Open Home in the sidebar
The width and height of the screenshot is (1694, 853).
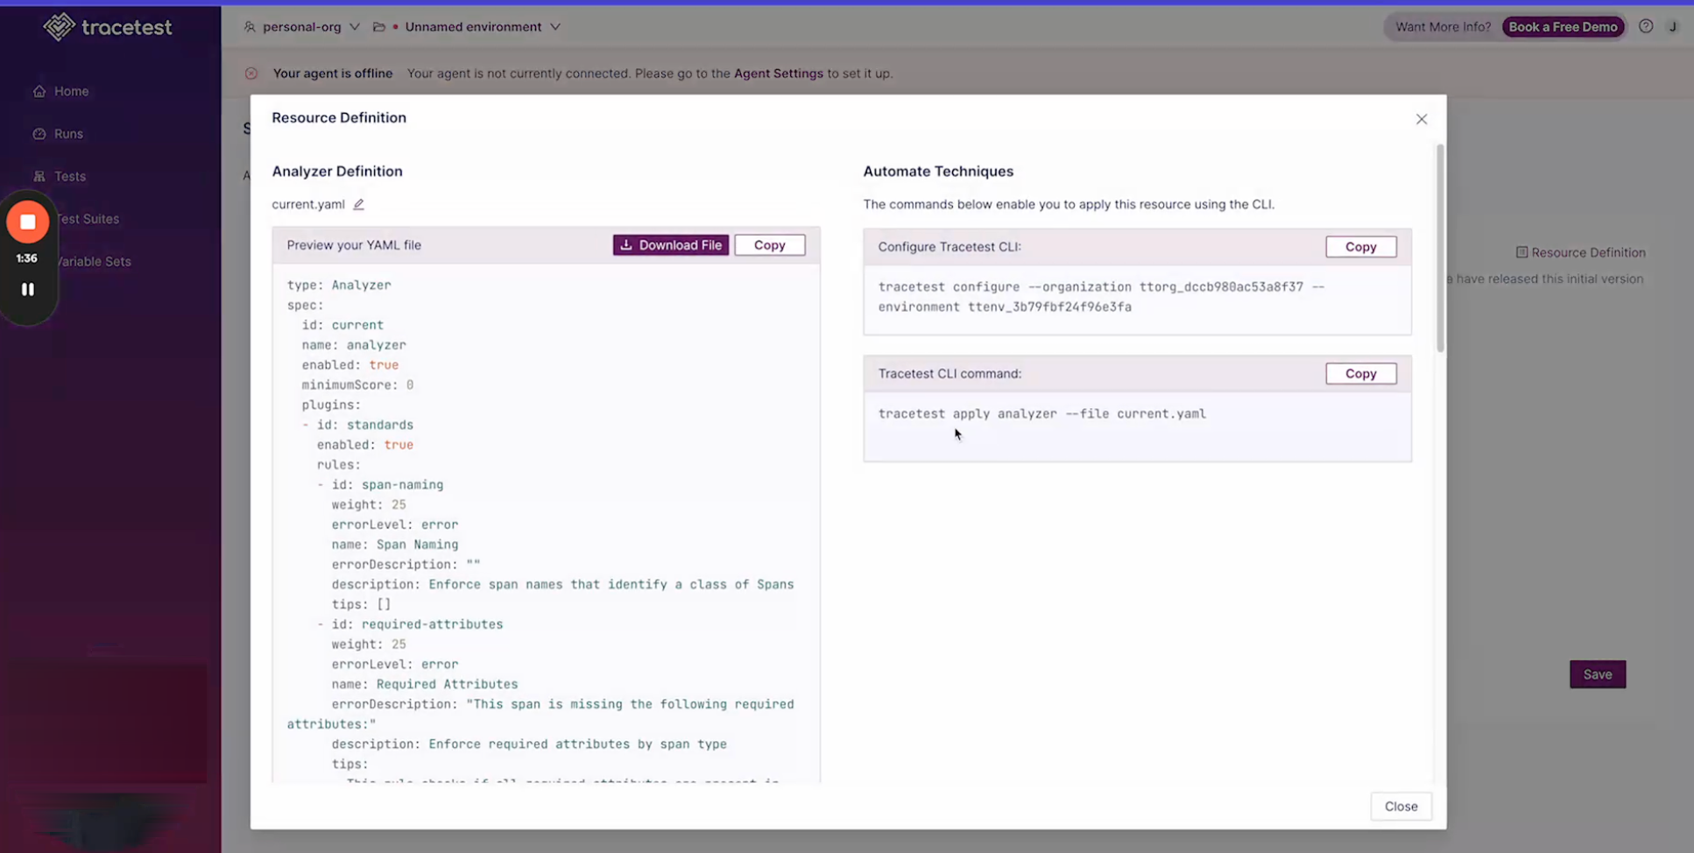point(71,91)
